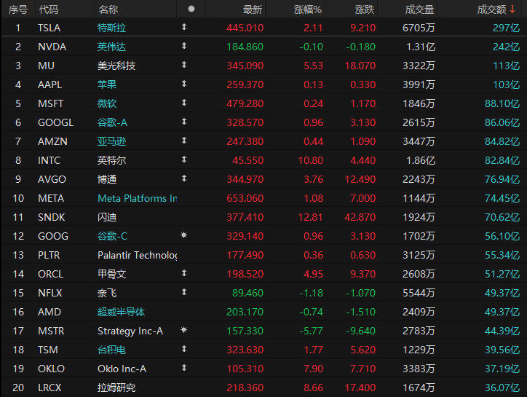Click SNDK change percent 12.81
This screenshot has width=527, height=397.
tap(310, 217)
